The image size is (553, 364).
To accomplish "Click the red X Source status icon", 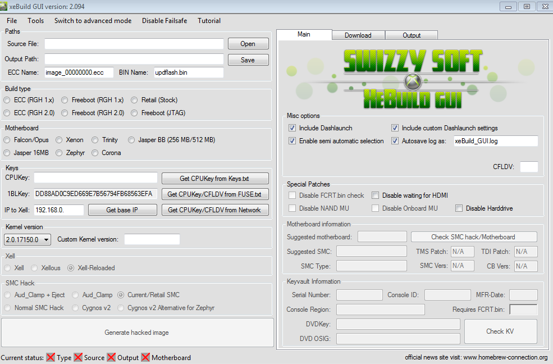I will pyautogui.click(x=78, y=357).
